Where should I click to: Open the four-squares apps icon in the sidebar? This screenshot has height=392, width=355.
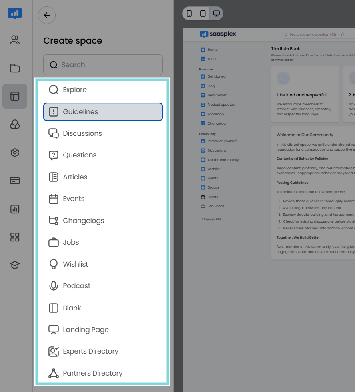(x=15, y=237)
